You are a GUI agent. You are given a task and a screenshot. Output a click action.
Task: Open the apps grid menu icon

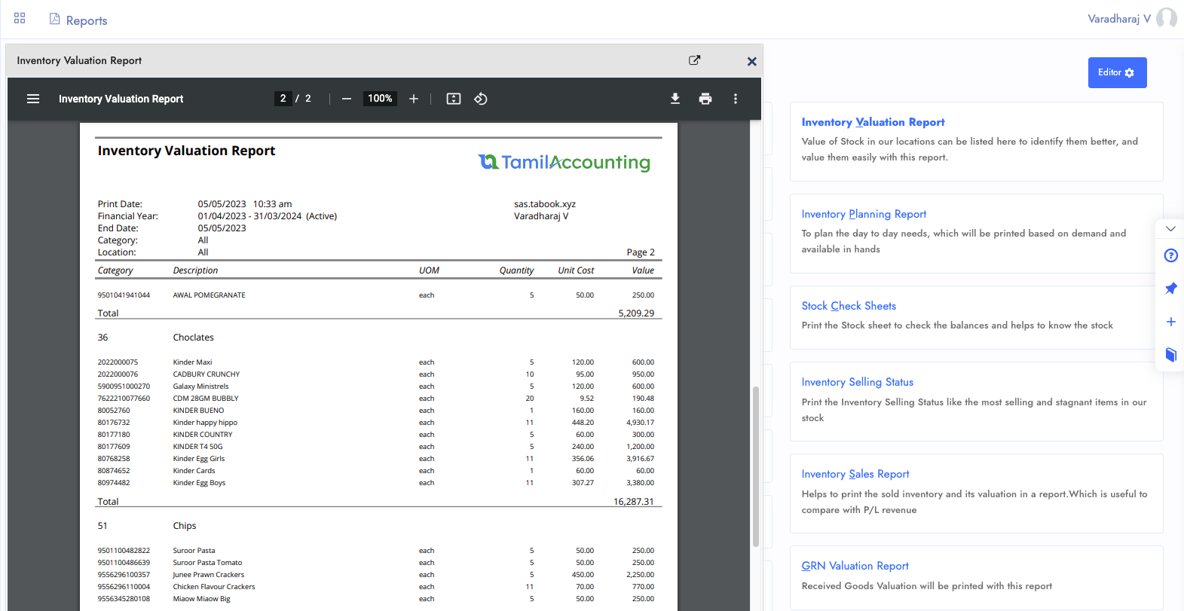coord(20,18)
